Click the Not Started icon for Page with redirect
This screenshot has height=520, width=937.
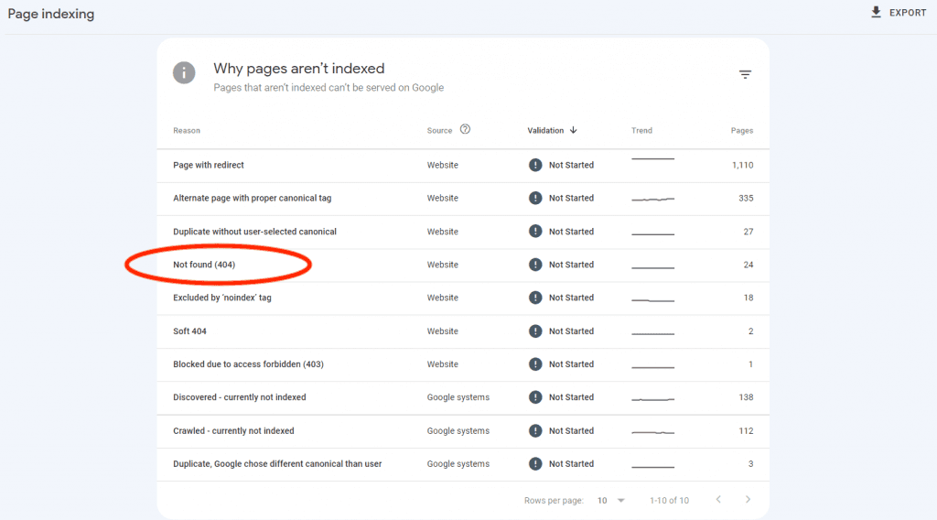[x=535, y=166]
